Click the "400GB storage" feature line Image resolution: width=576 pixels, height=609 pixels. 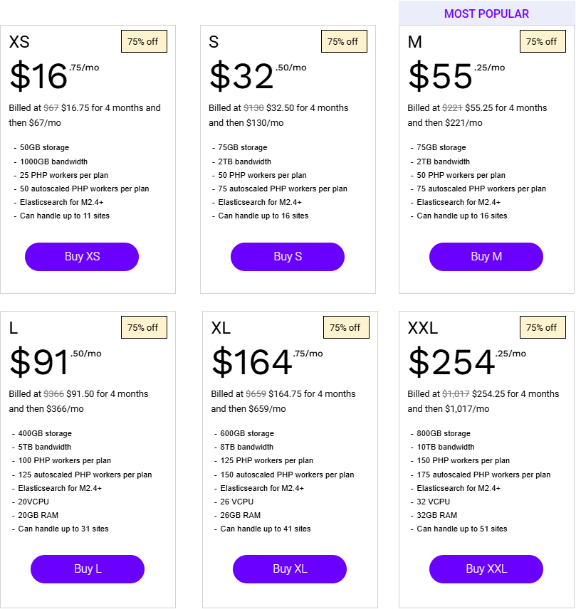pyautogui.click(x=45, y=433)
